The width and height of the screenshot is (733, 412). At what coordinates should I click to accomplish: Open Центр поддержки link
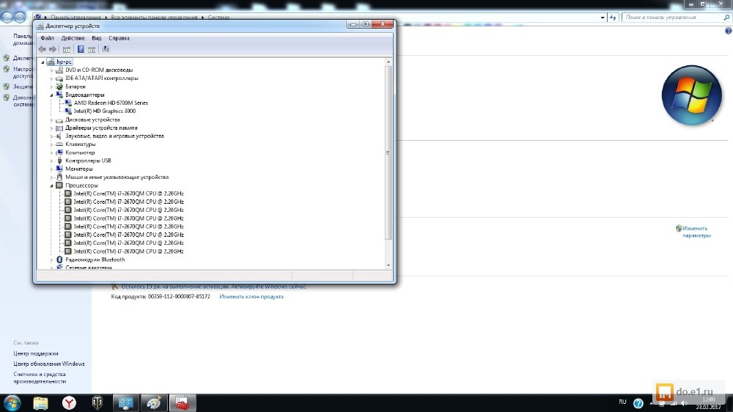pyautogui.click(x=36, y=353)
